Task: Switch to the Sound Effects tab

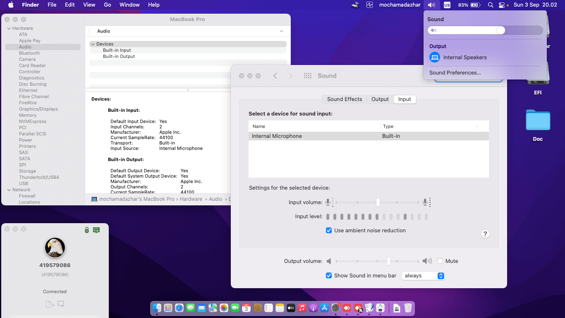Action: (345, 99)
